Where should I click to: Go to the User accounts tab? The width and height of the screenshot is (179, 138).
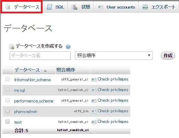click(x=116, y=7)
